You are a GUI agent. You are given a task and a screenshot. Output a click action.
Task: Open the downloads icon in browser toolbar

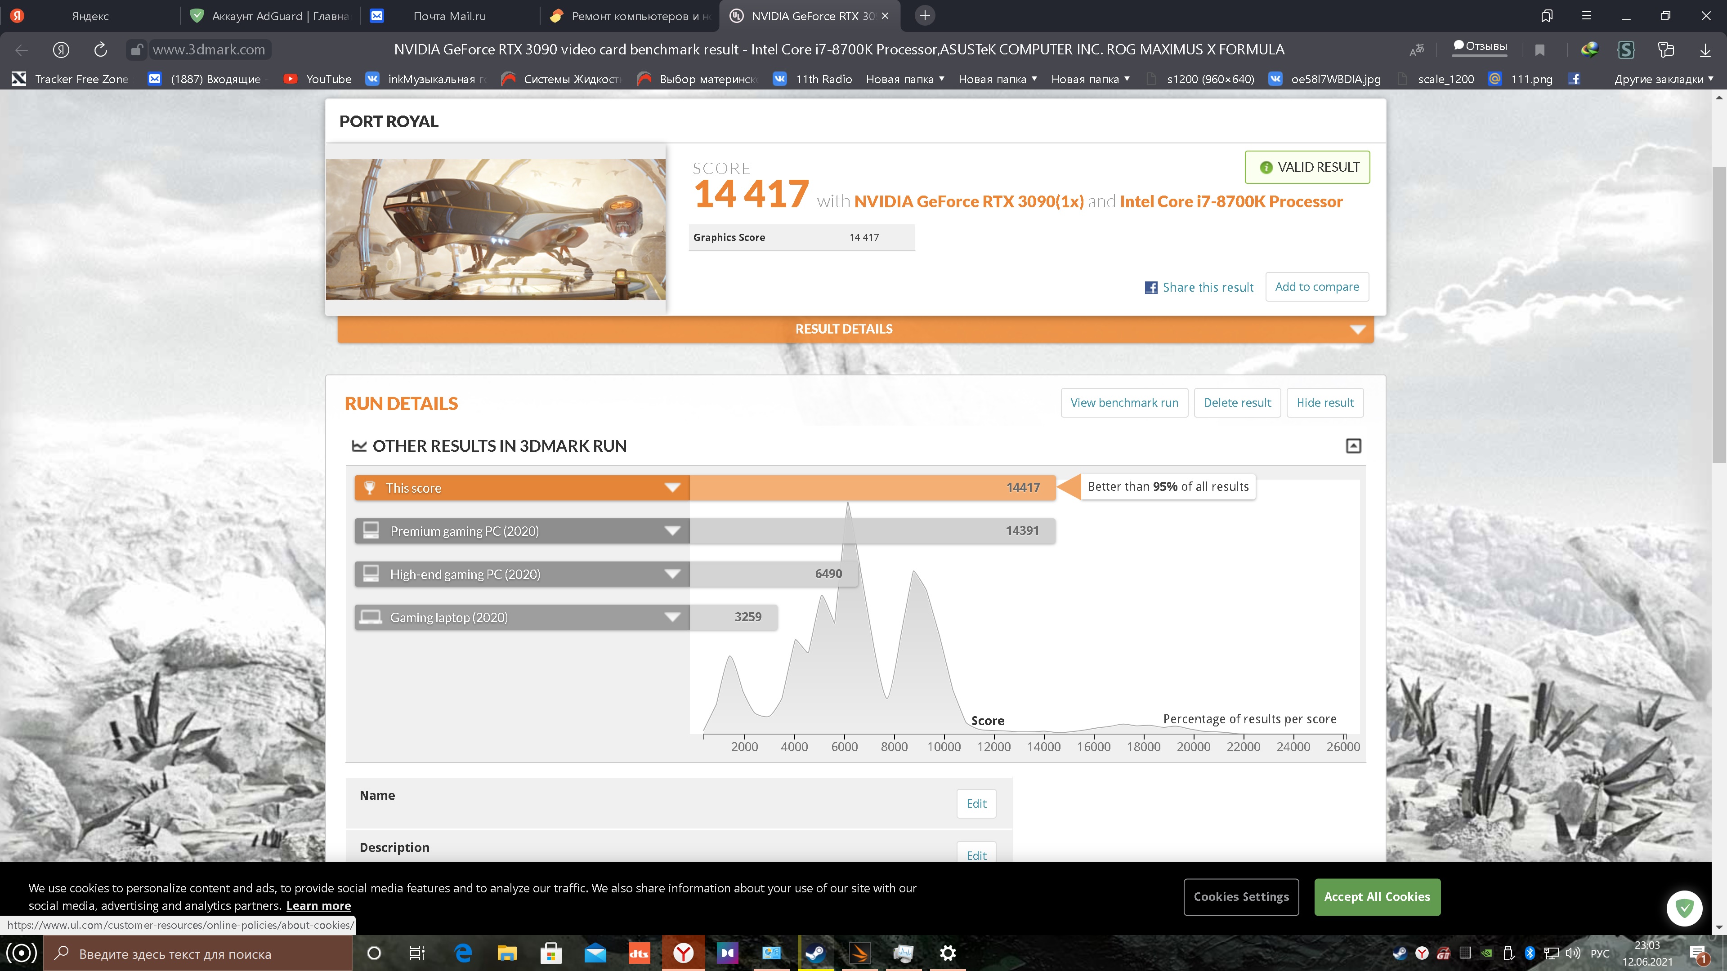tap(1705, 49)
